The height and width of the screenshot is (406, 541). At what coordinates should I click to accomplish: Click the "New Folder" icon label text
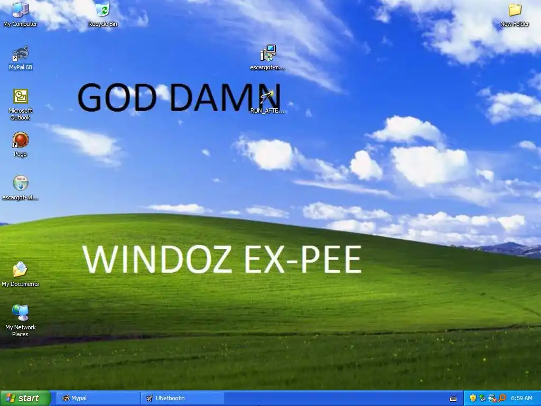(x=515, y=24)
